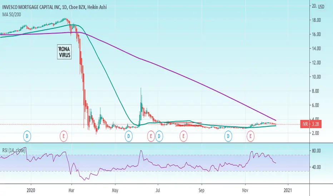Click the earnings marker in early November
Viewport: 333px width, 196px height.
point(250,136)
